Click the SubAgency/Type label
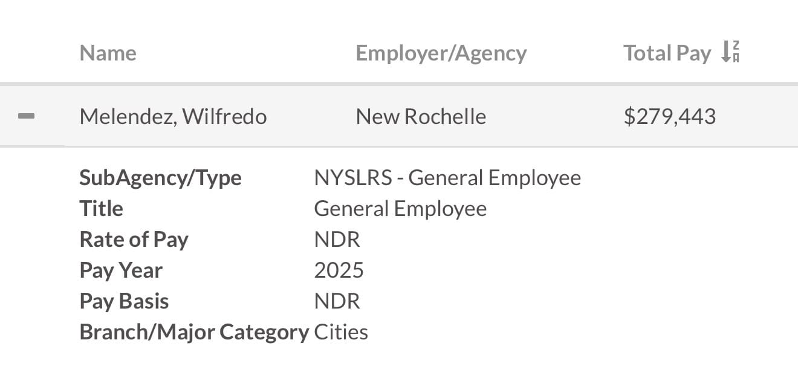The width and height of the screenshot is (798, 386). pos(160,178)
